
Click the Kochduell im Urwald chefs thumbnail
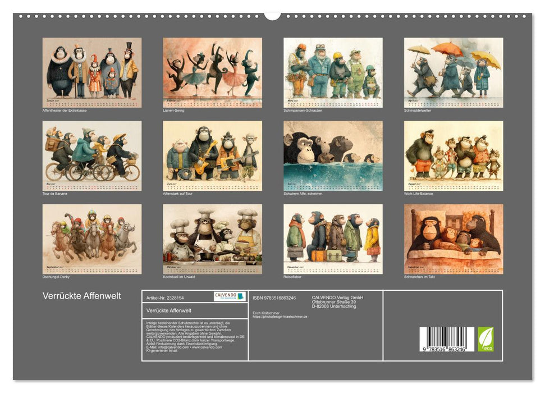pyautogui.click(x=212, y=239)
